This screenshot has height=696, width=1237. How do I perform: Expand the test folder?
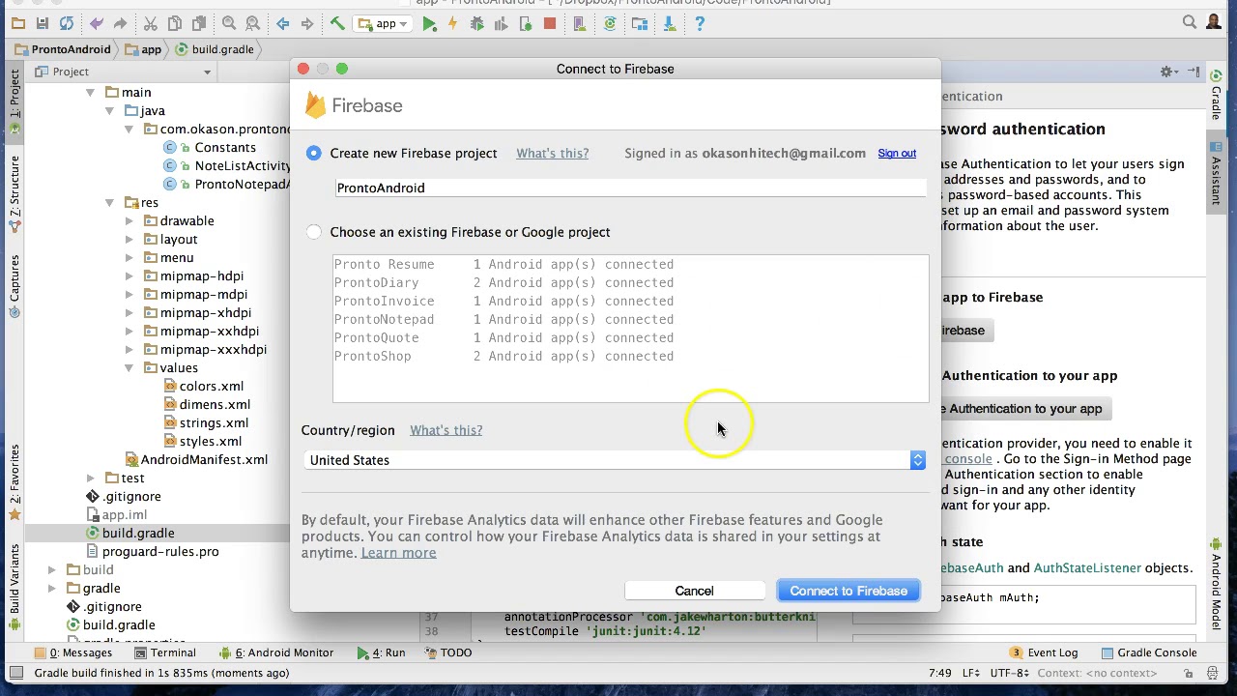click(x=90, y=478)
